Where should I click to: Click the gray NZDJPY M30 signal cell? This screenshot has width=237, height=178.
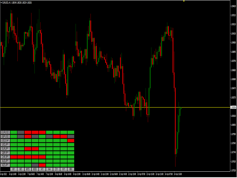pos(35,165)
